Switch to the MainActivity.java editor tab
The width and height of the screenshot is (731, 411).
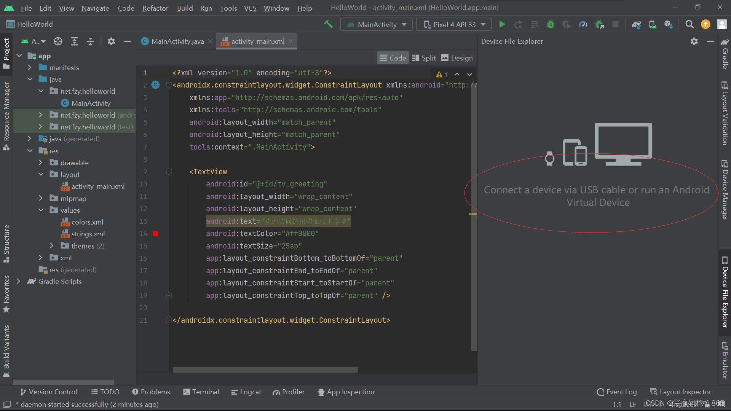pyautogui.click(x=177, y=41)
